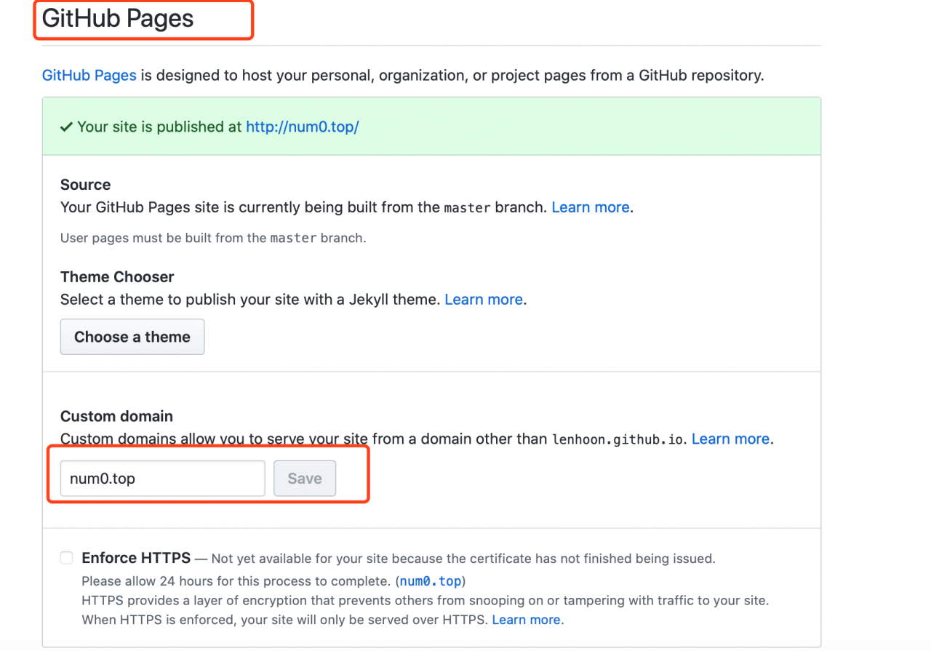Viewport: 931px width, 651px height.
Task: Click the Theme Chooser heading
Action: [117, 277]
